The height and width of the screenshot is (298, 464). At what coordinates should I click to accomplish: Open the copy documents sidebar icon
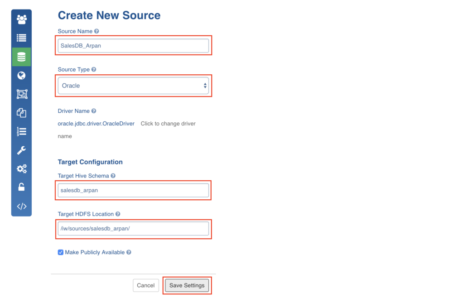[21, 113]
